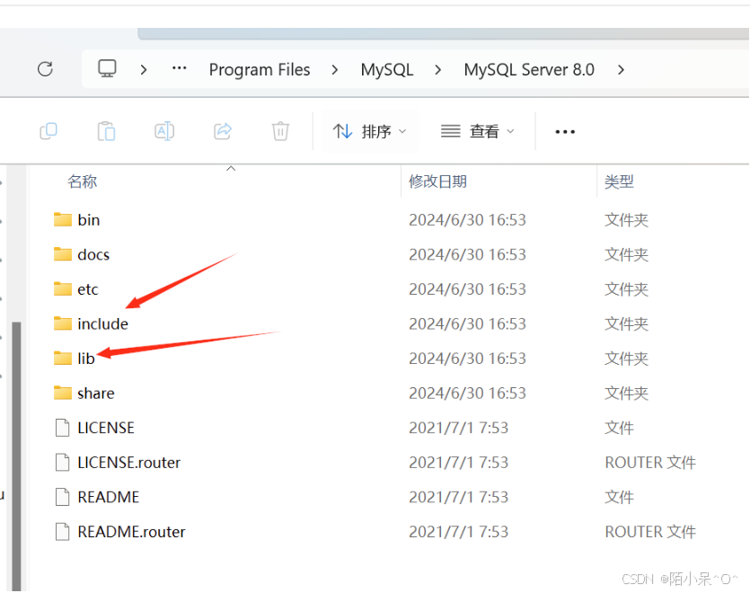750x593 pixels.
Task: Expand the chevron after MySQL Server 8.0
Action: point(621,70)
